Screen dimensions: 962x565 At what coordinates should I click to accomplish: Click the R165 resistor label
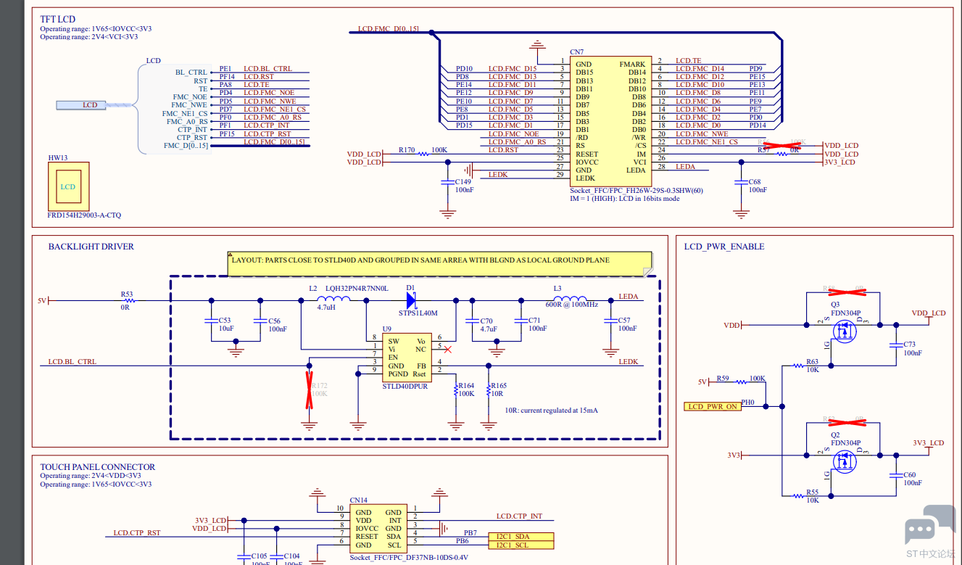tap(499, 386)
